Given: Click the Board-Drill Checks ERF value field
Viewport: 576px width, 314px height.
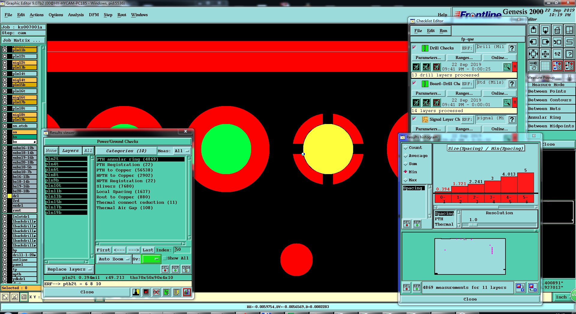Looking at the screenshot, I should pos(491,84).
